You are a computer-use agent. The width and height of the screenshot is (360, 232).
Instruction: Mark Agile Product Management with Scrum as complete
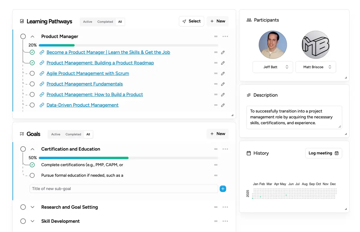click(32, 73)
